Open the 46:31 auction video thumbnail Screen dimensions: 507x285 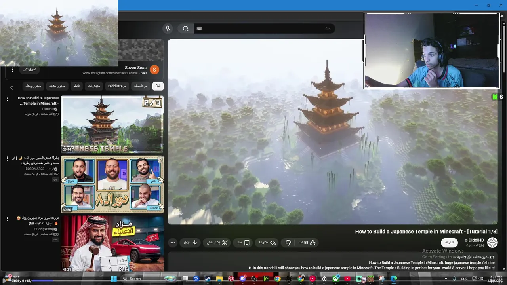112,243
